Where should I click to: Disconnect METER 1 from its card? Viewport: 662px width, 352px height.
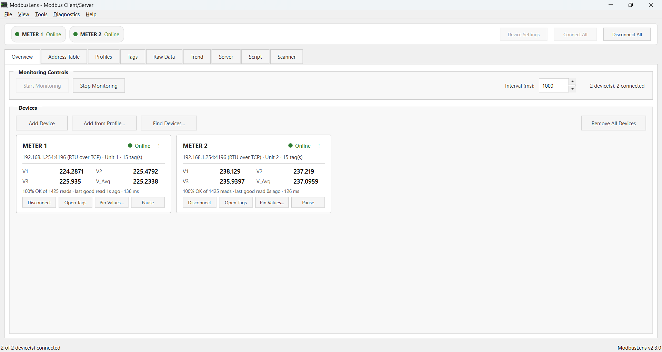tap(39, 203)
